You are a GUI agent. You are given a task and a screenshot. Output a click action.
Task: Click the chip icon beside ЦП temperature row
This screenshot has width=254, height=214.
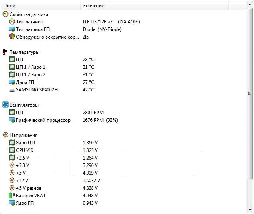click(12, 59)
